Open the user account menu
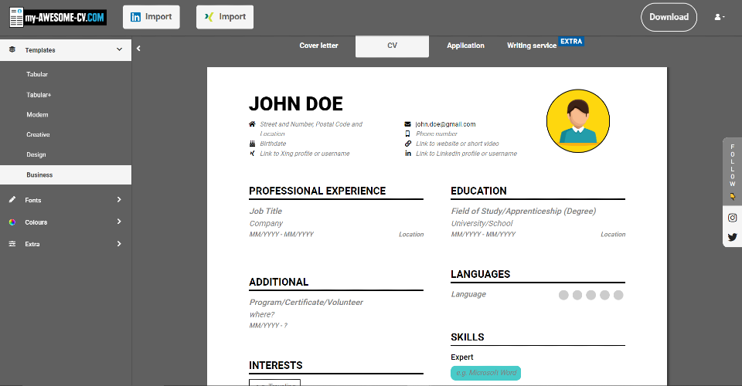742x386 pixels. click(719, 17)
